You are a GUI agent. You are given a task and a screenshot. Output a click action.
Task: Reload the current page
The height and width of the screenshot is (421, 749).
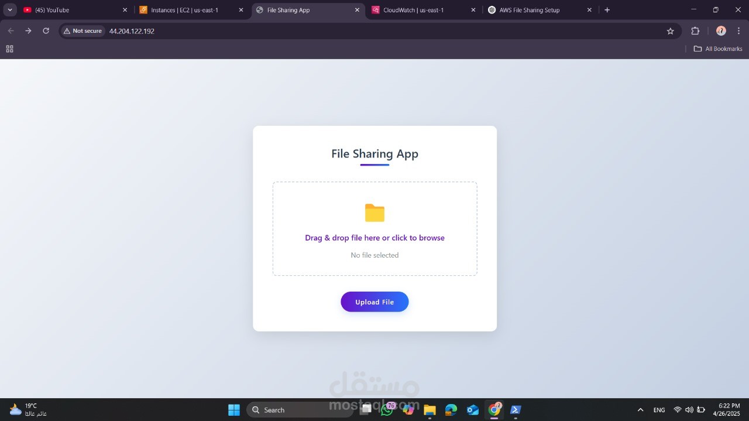coord(46,31)
